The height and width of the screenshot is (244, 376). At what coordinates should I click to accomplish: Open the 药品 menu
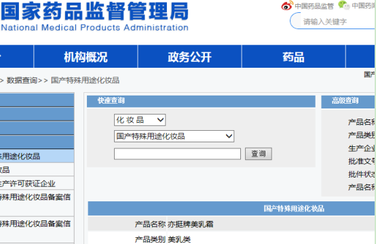293,57
